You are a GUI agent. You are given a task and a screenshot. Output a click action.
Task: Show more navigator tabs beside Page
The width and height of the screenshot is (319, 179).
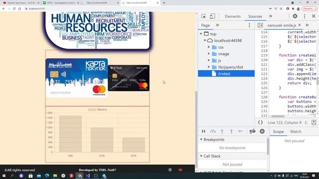(x=217, y=25)
